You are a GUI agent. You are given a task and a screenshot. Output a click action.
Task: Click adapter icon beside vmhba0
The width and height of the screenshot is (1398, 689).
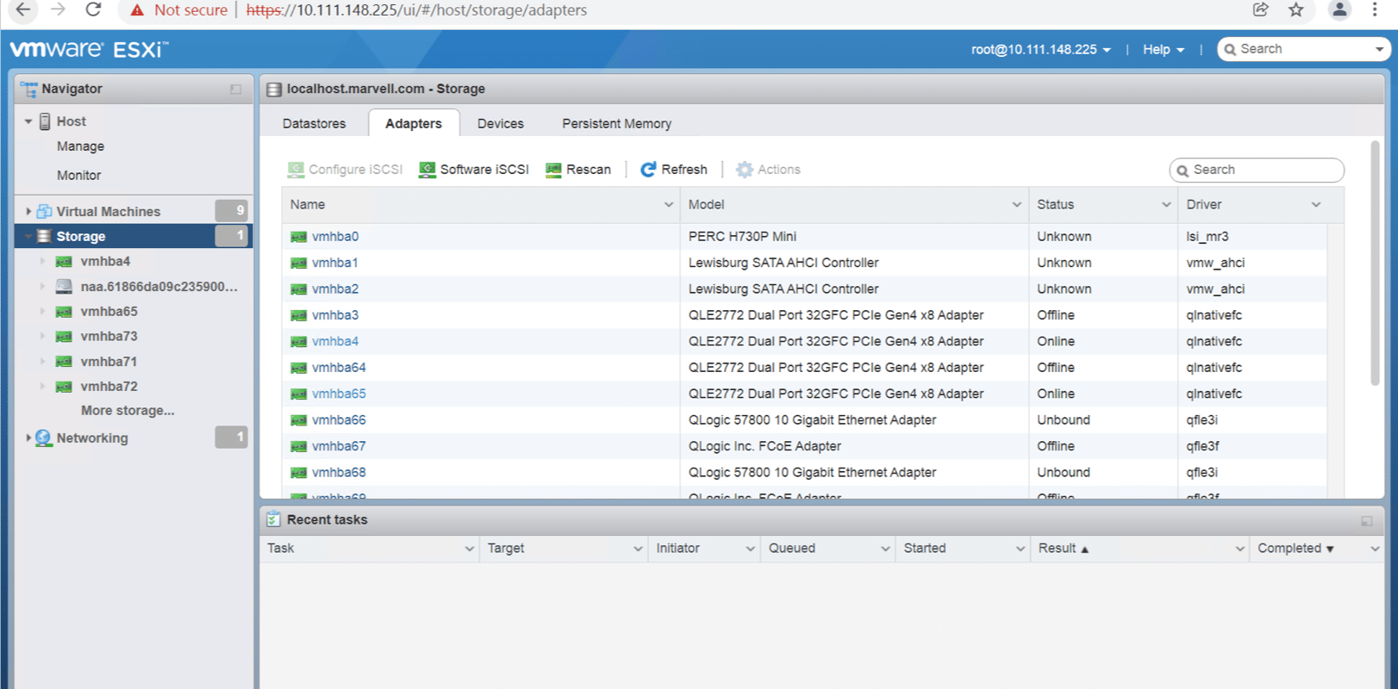[299, 237]
